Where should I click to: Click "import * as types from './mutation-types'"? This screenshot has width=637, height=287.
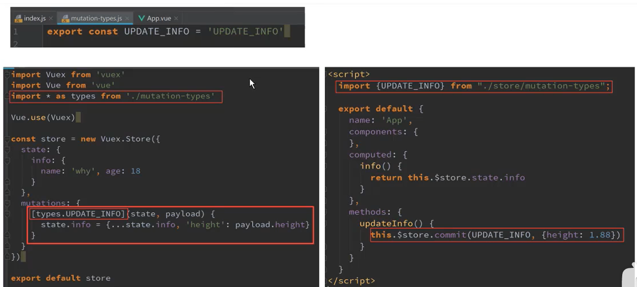113,96
